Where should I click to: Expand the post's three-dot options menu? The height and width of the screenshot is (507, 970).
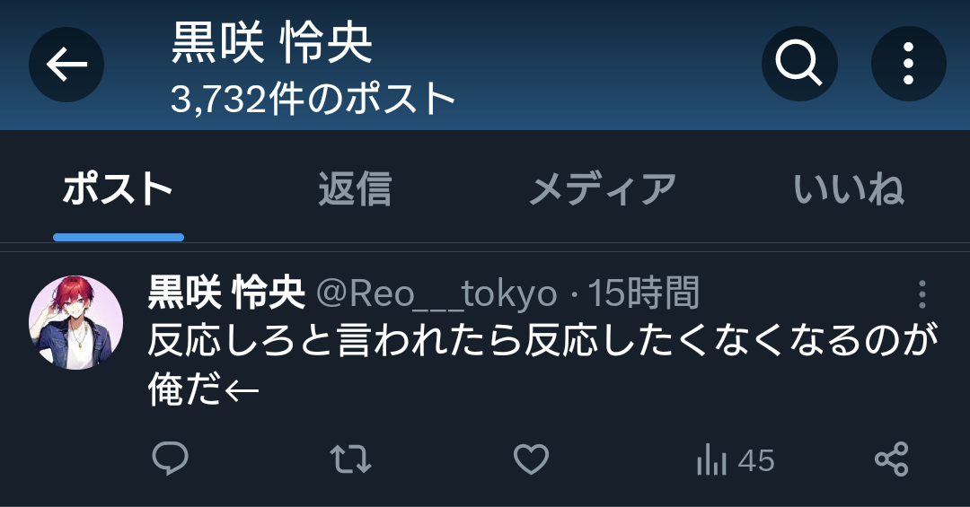[921, 294]
